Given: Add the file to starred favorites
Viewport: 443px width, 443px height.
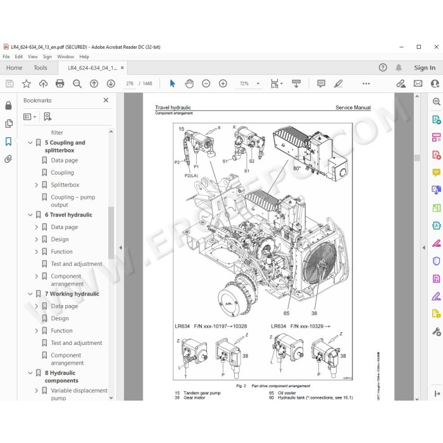Looking at the screenshot, I should [x=27, y=84].
